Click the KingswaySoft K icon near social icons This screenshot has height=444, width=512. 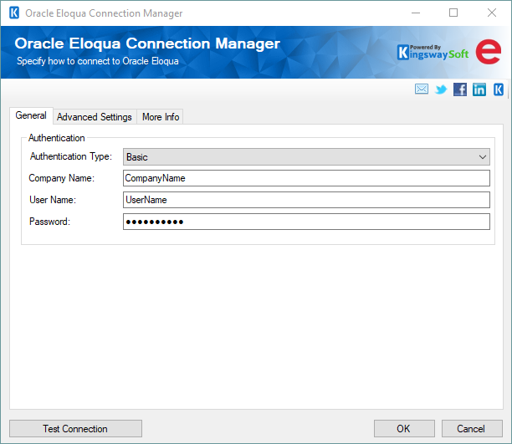[x=499, y=89]
